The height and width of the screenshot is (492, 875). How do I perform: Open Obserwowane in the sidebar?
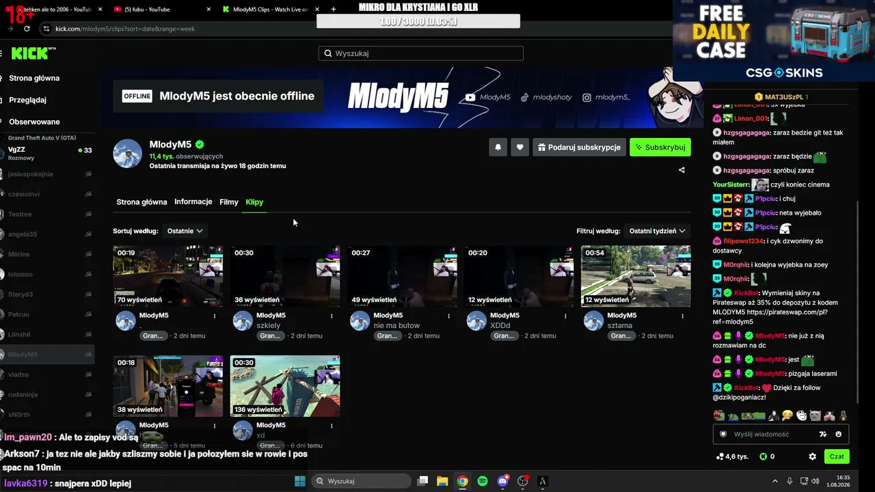coord(34,122)
